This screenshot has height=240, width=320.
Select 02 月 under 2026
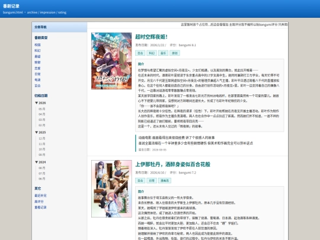click(x=42, y=125)
